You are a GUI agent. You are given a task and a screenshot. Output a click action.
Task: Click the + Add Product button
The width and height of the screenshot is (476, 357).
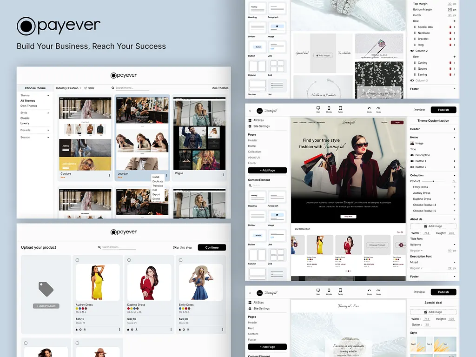46,306
